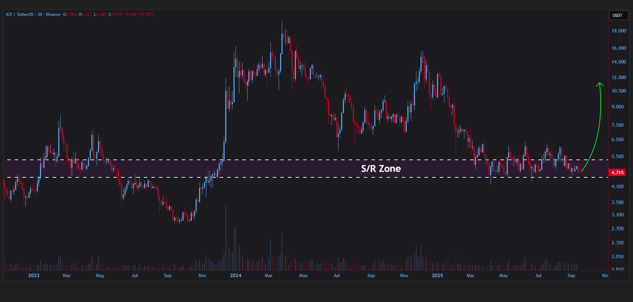Viewport: 633px width, 302px height.
Task: Select the current price label 4.715
Action: coord(617,172)
